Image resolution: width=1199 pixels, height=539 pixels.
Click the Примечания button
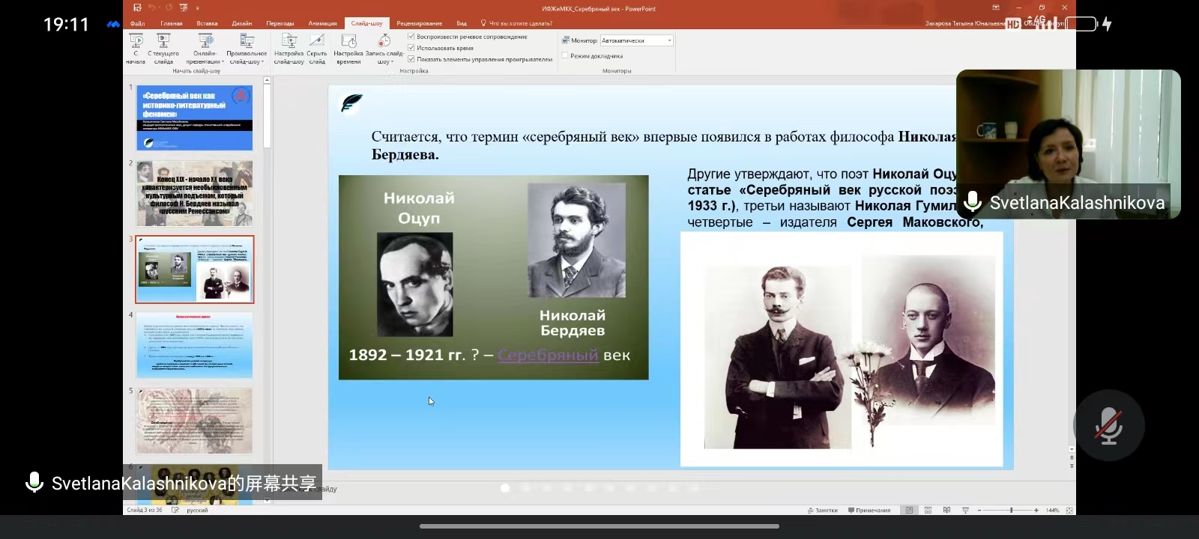(869, 511)
